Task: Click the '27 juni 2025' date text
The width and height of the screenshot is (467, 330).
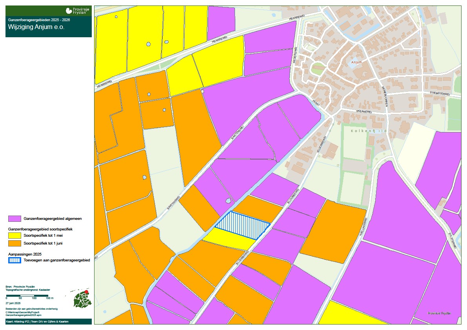Action: [x=13, y=303]
